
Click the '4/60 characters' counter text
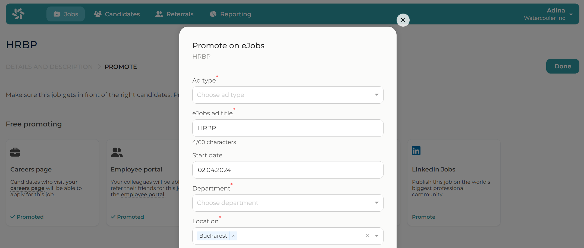[x=214, y=142]
